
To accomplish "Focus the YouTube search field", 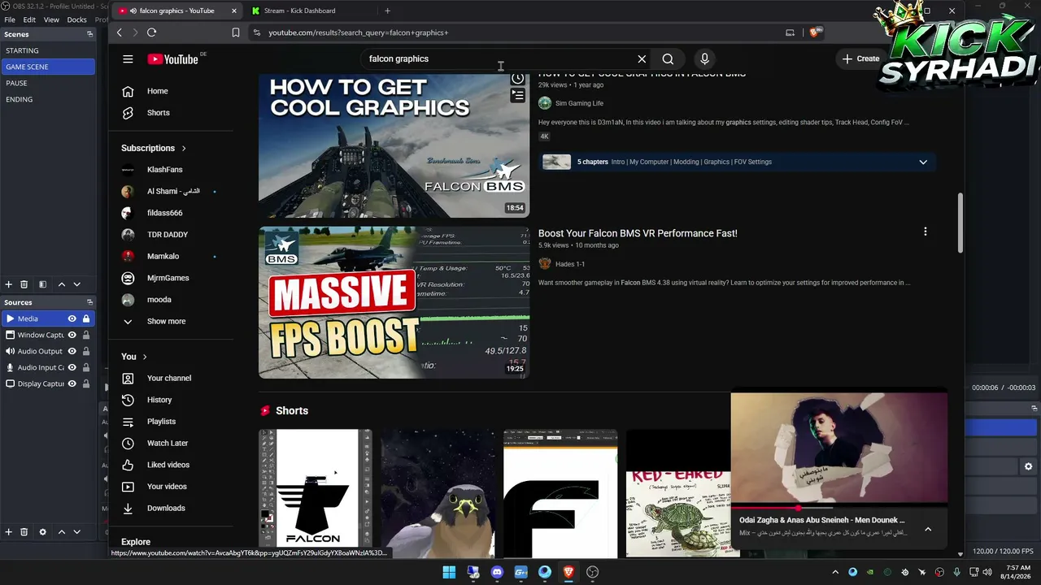I will [499, 58].
